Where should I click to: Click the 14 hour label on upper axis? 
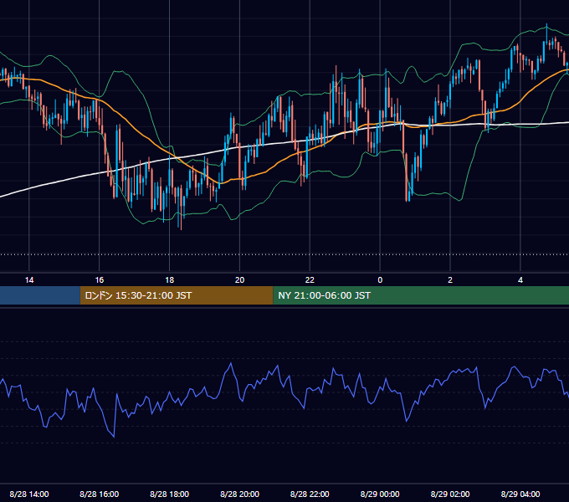click(29, 280)
